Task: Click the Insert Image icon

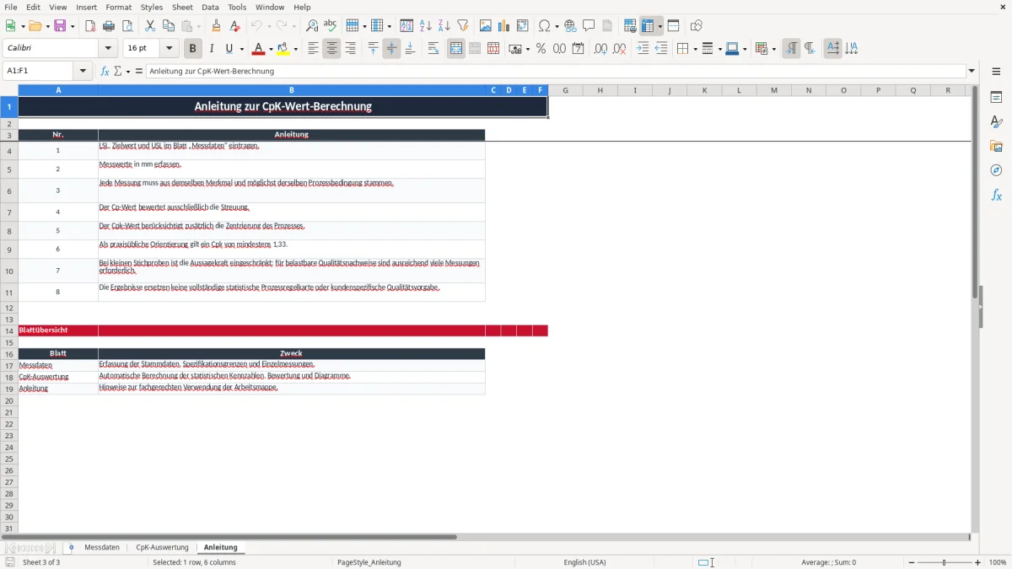Action: coord(485,26)
